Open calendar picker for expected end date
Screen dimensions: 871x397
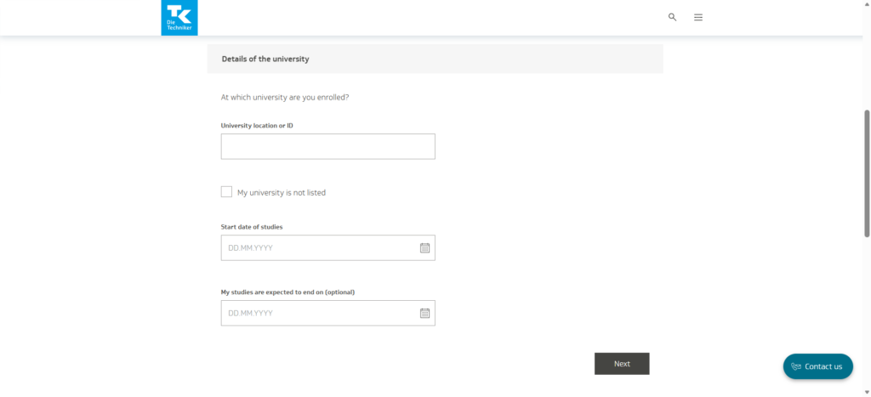coord(424,314)
